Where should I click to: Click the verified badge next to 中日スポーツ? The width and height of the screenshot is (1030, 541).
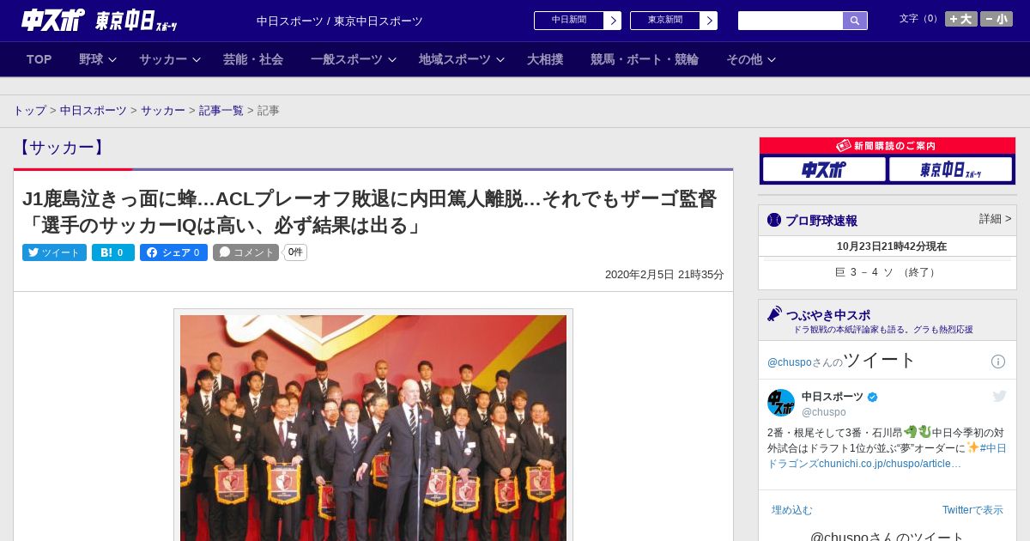873,397
